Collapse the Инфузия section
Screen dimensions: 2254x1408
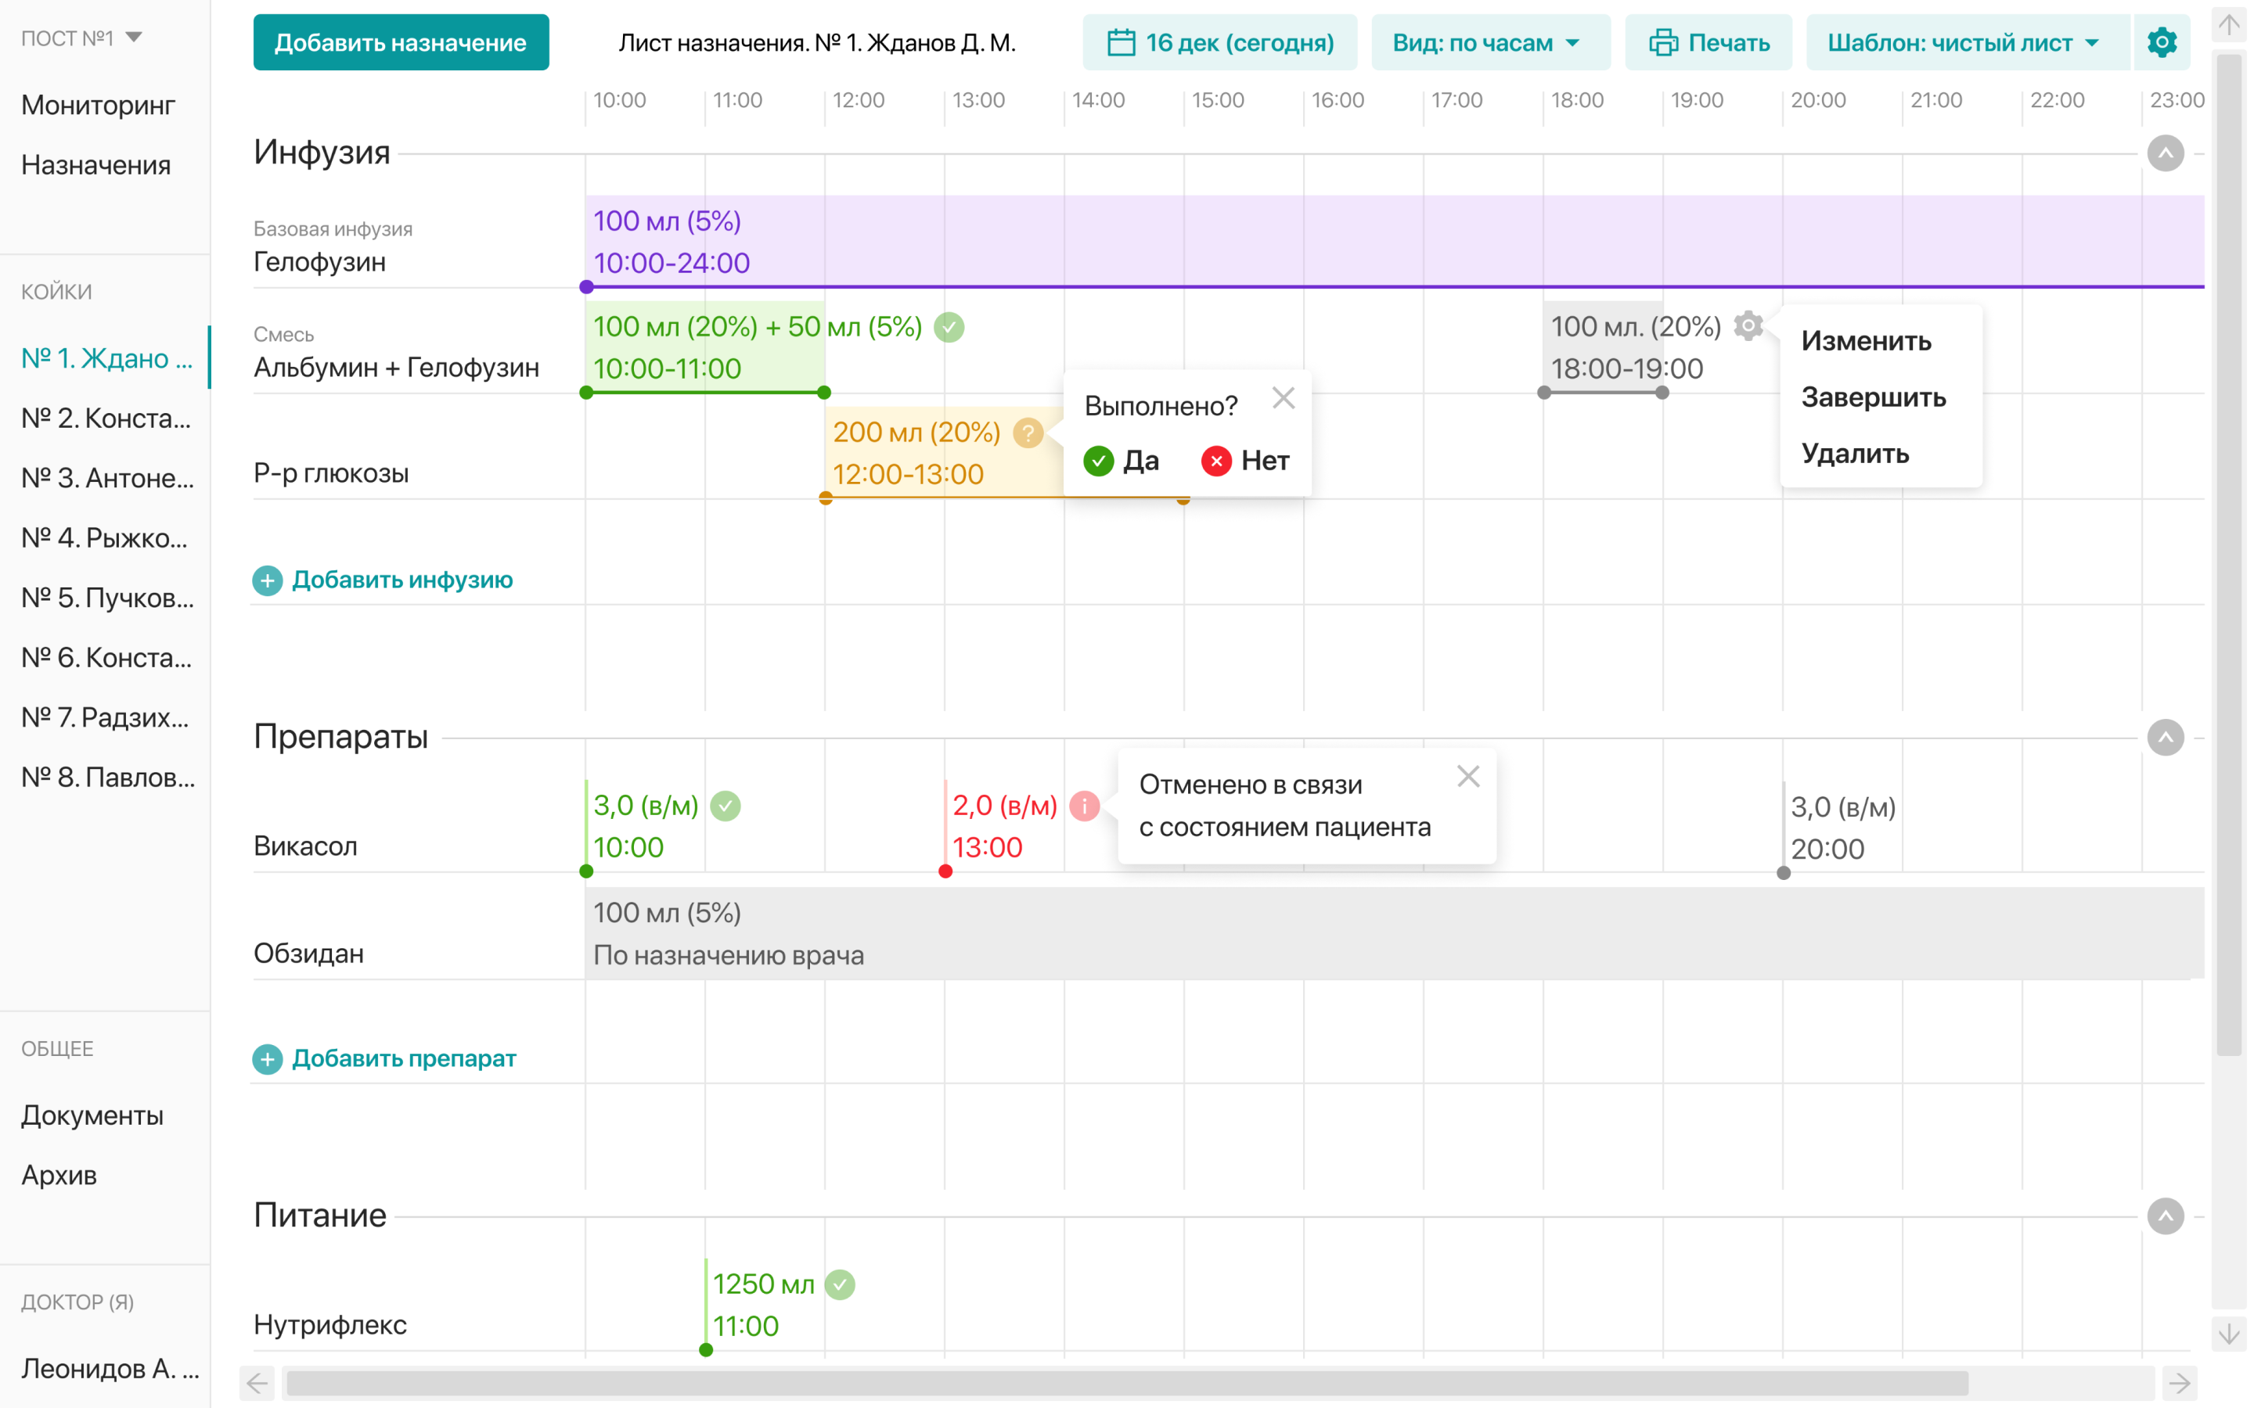[x=2165, y=153]
